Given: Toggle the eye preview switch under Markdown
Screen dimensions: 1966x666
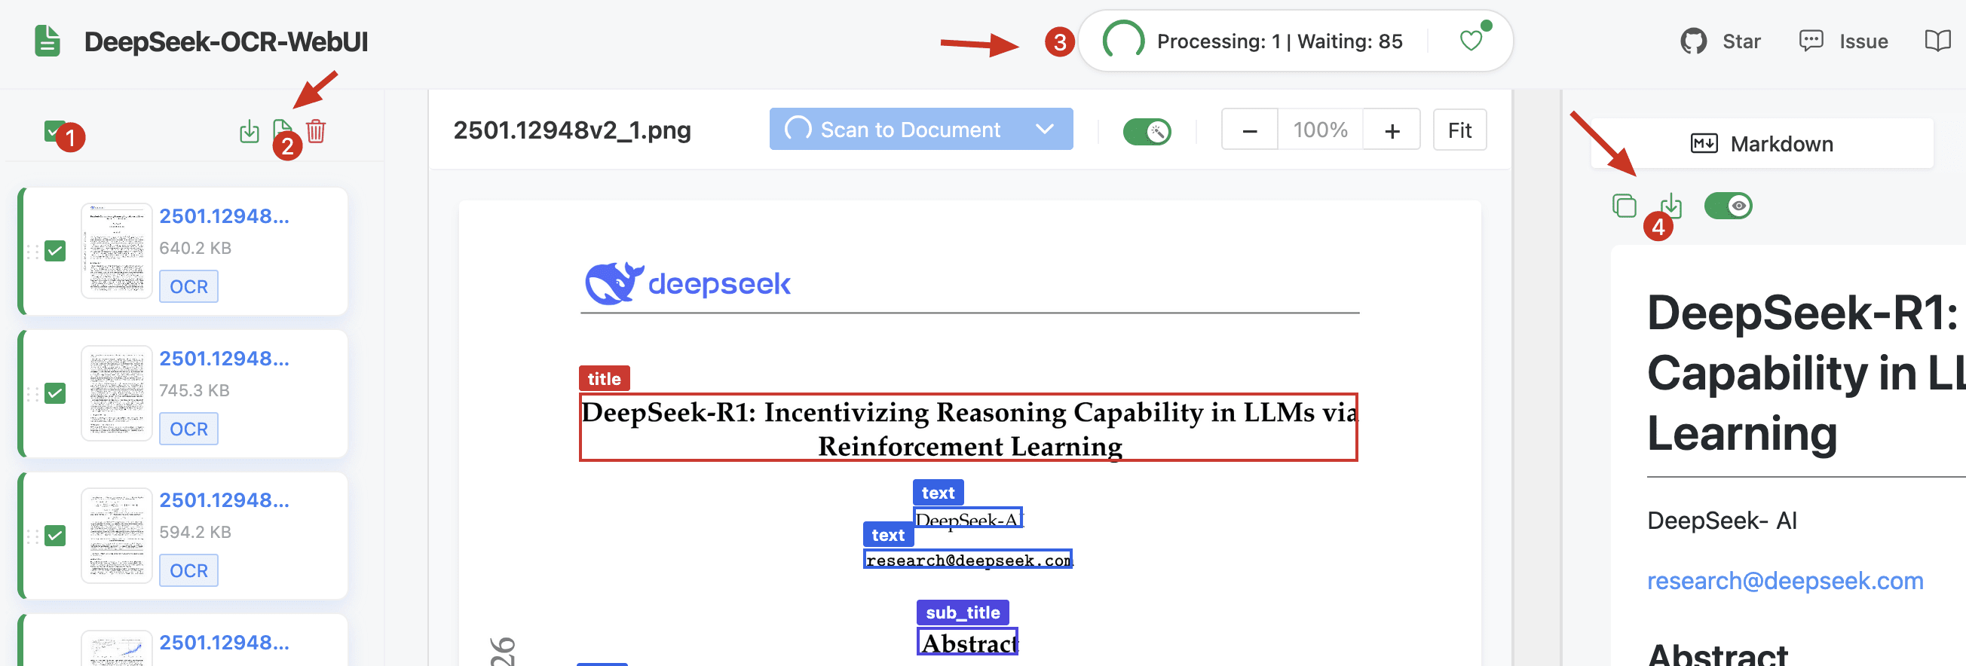Looking at the screenshot, I should click(1728, 205).
